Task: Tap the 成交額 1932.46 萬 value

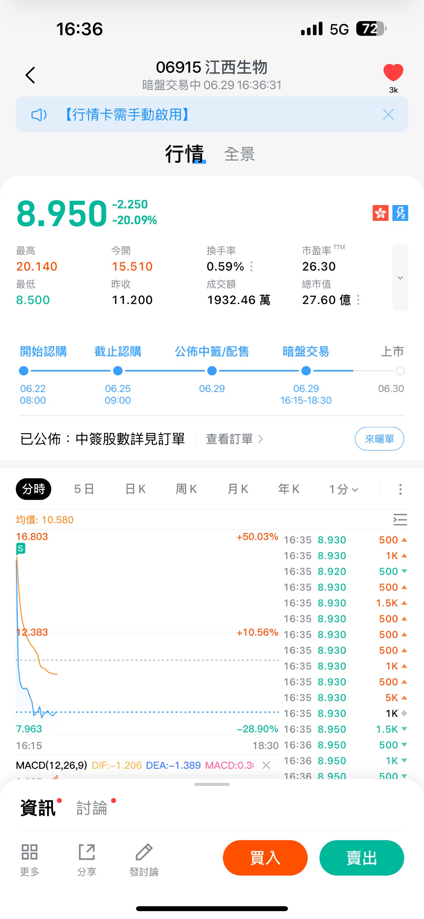Action: [x=238, y=300]
